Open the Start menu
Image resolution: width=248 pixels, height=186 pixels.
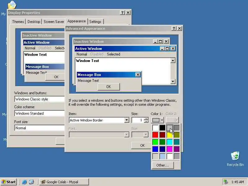9,182
